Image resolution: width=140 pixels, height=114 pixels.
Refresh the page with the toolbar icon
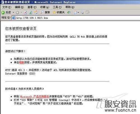(x=31, y=12)
